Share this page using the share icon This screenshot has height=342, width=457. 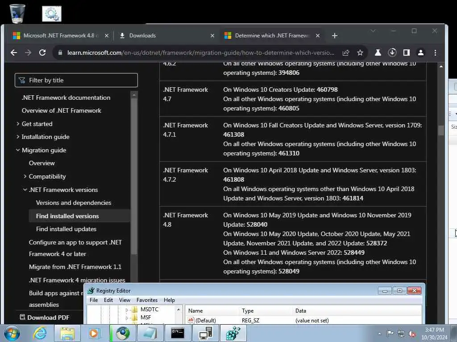346,53
